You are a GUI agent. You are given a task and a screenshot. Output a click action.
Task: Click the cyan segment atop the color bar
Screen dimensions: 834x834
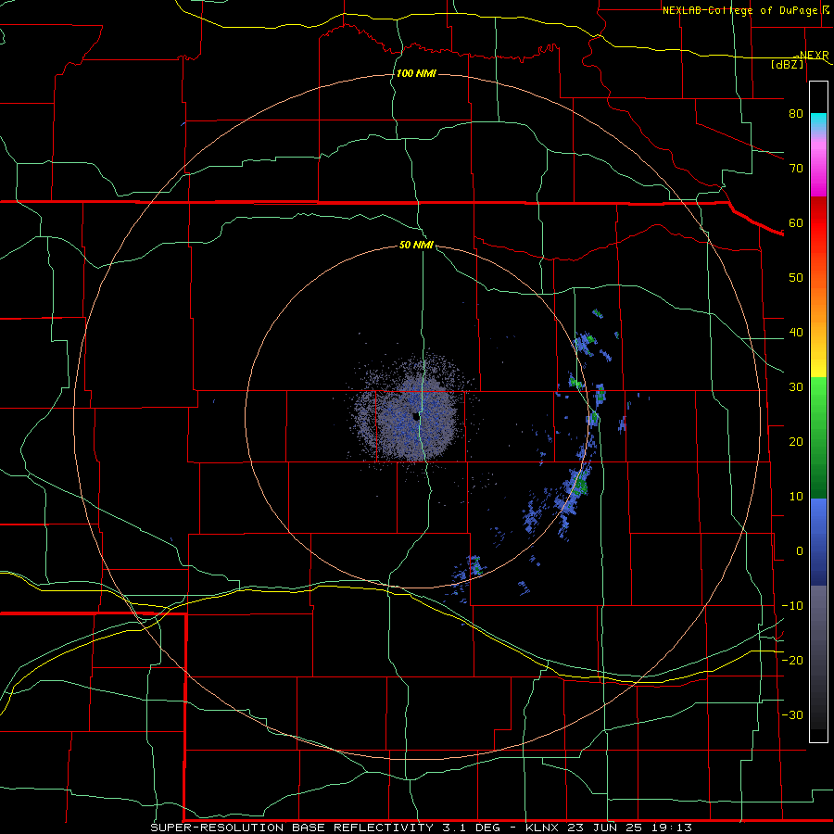click(818, 123)
